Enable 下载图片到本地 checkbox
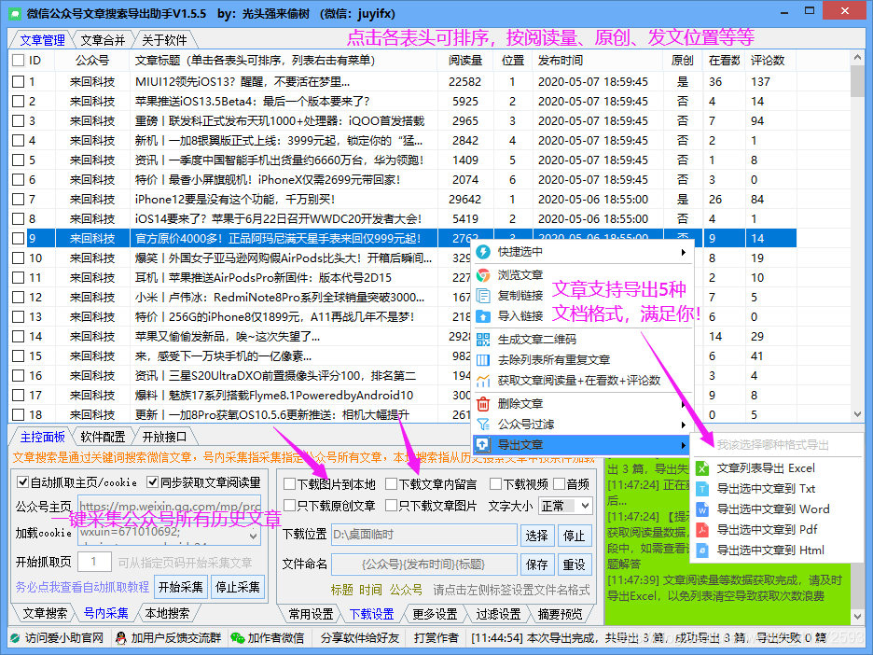Image resolution: width=873 pixels, height=655 pixels. (289, 484)
